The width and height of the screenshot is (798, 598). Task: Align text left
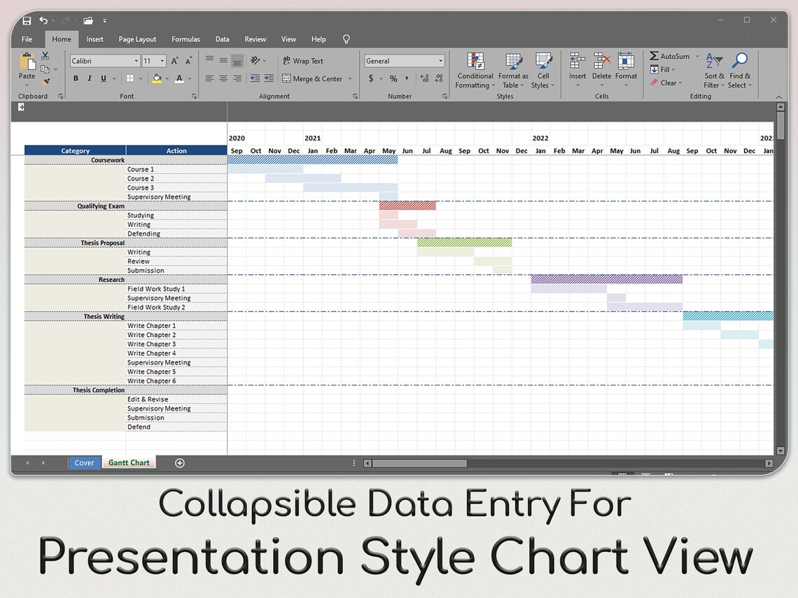click(x=210, y=78)
